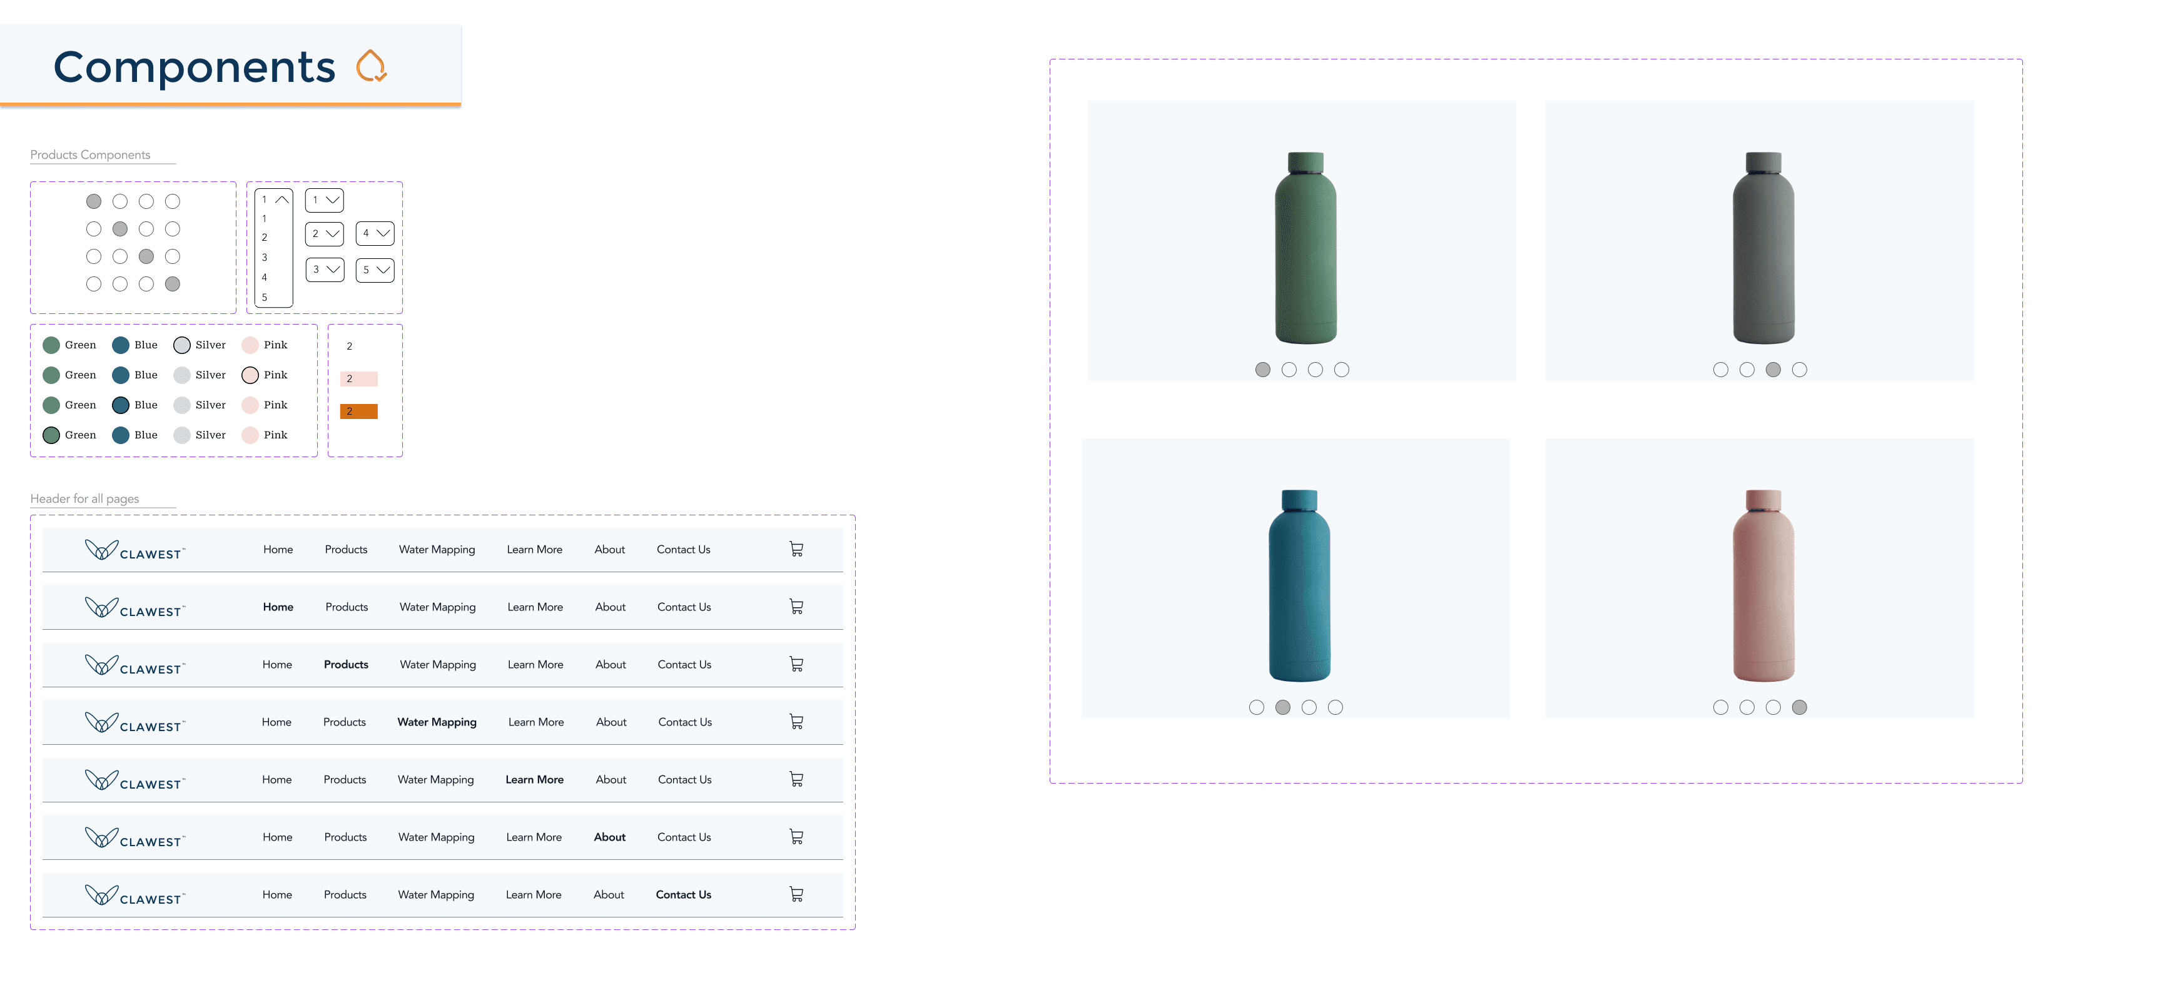Click cart icon in header with bold Home
Viewport: 2170px width, 985px height.
(796, 606)
